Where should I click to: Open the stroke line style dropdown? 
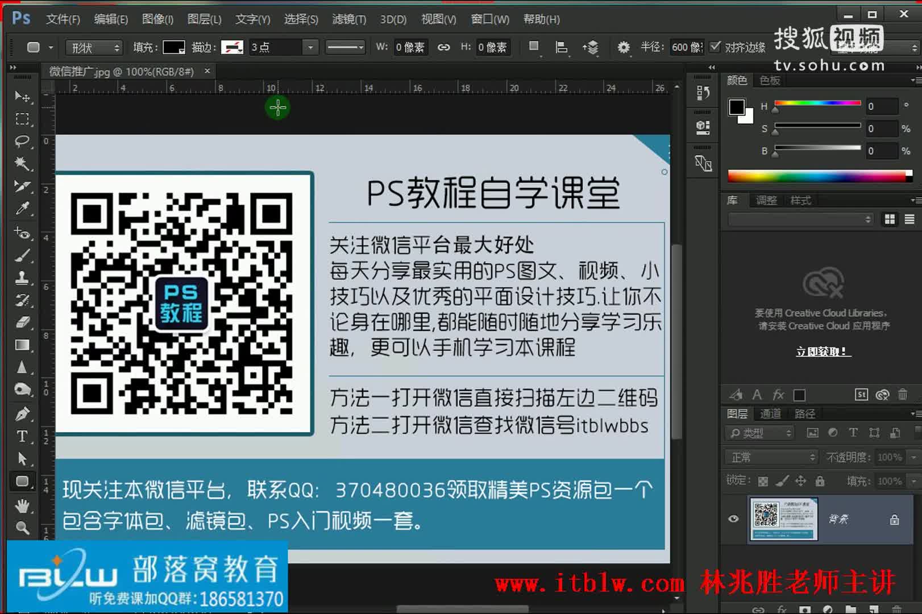coord(345,47)
